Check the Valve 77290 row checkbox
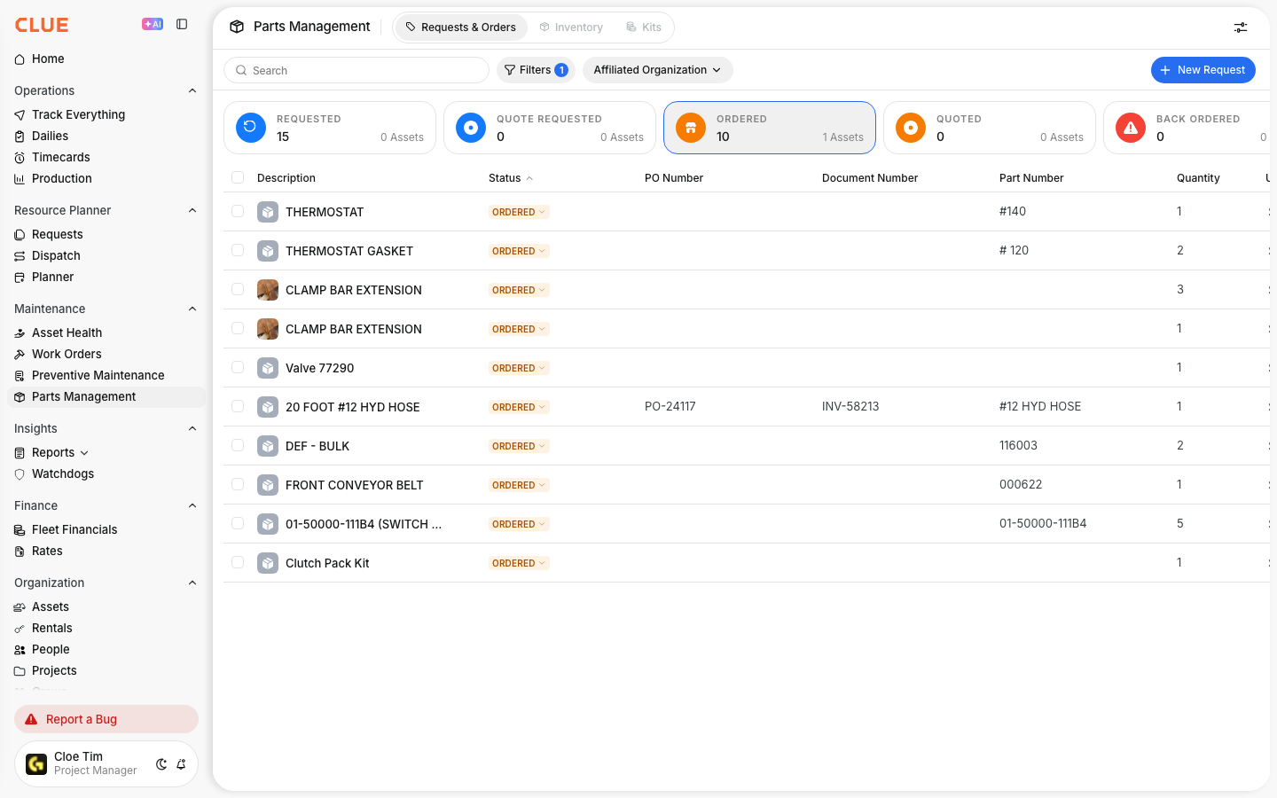The height and width of the screenshot is (798, 1277). pos(238,367)
